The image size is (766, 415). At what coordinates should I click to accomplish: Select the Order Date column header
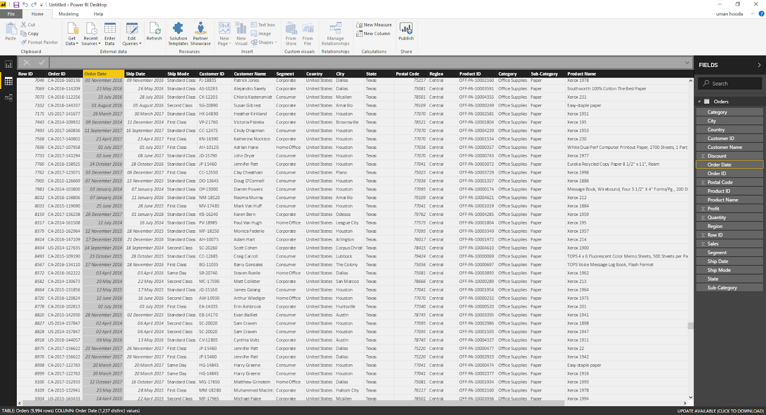(x=103, y=74)
